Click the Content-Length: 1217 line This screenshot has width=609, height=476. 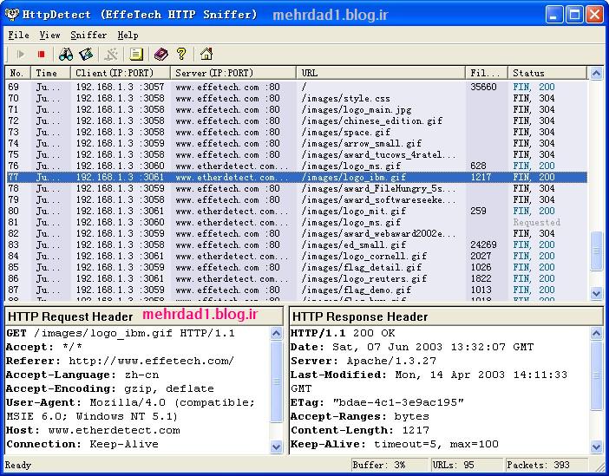tap(360, 431)
